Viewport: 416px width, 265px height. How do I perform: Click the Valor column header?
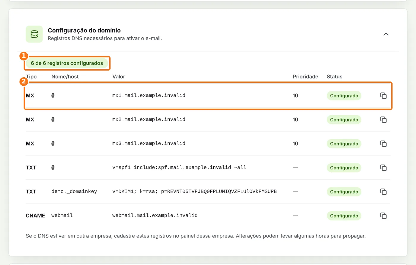coord(119,76)
